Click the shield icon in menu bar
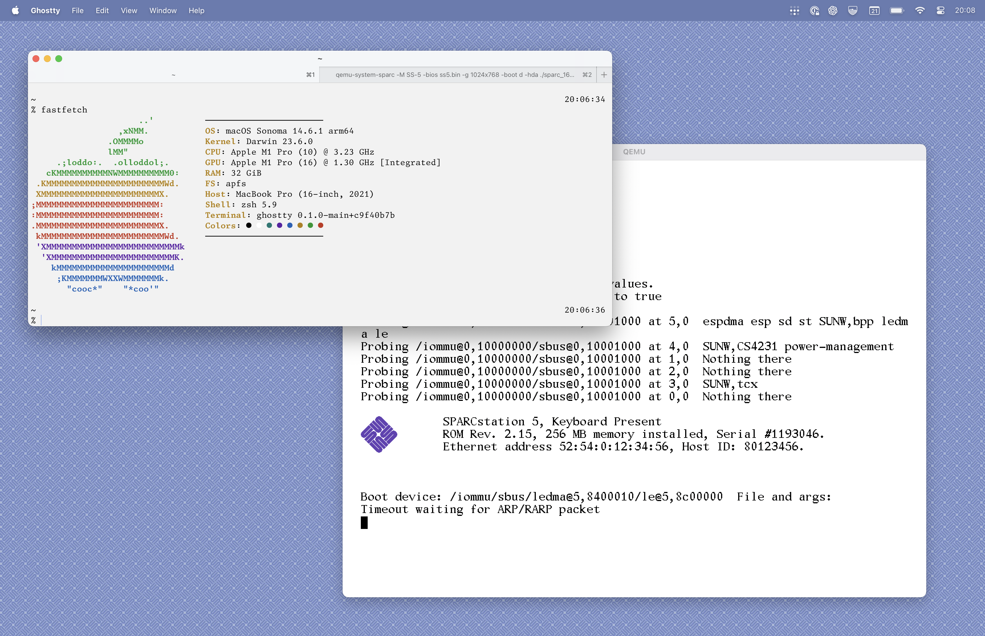 point(852,11)
